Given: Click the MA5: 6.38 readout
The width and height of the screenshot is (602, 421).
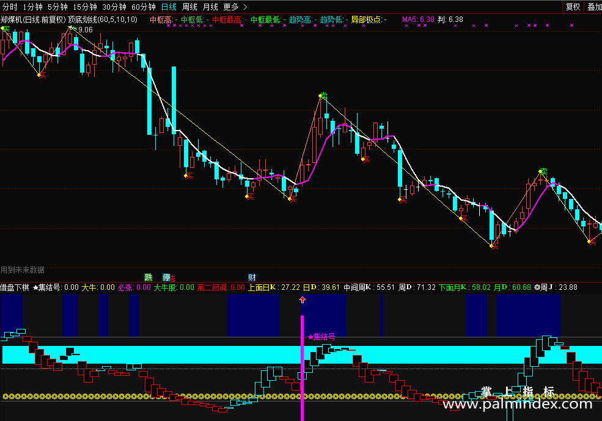Looking at the screenshot, I should 418,20.
